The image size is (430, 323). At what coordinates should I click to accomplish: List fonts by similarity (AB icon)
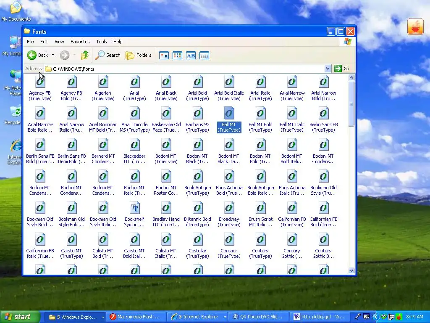click(191, 56)
